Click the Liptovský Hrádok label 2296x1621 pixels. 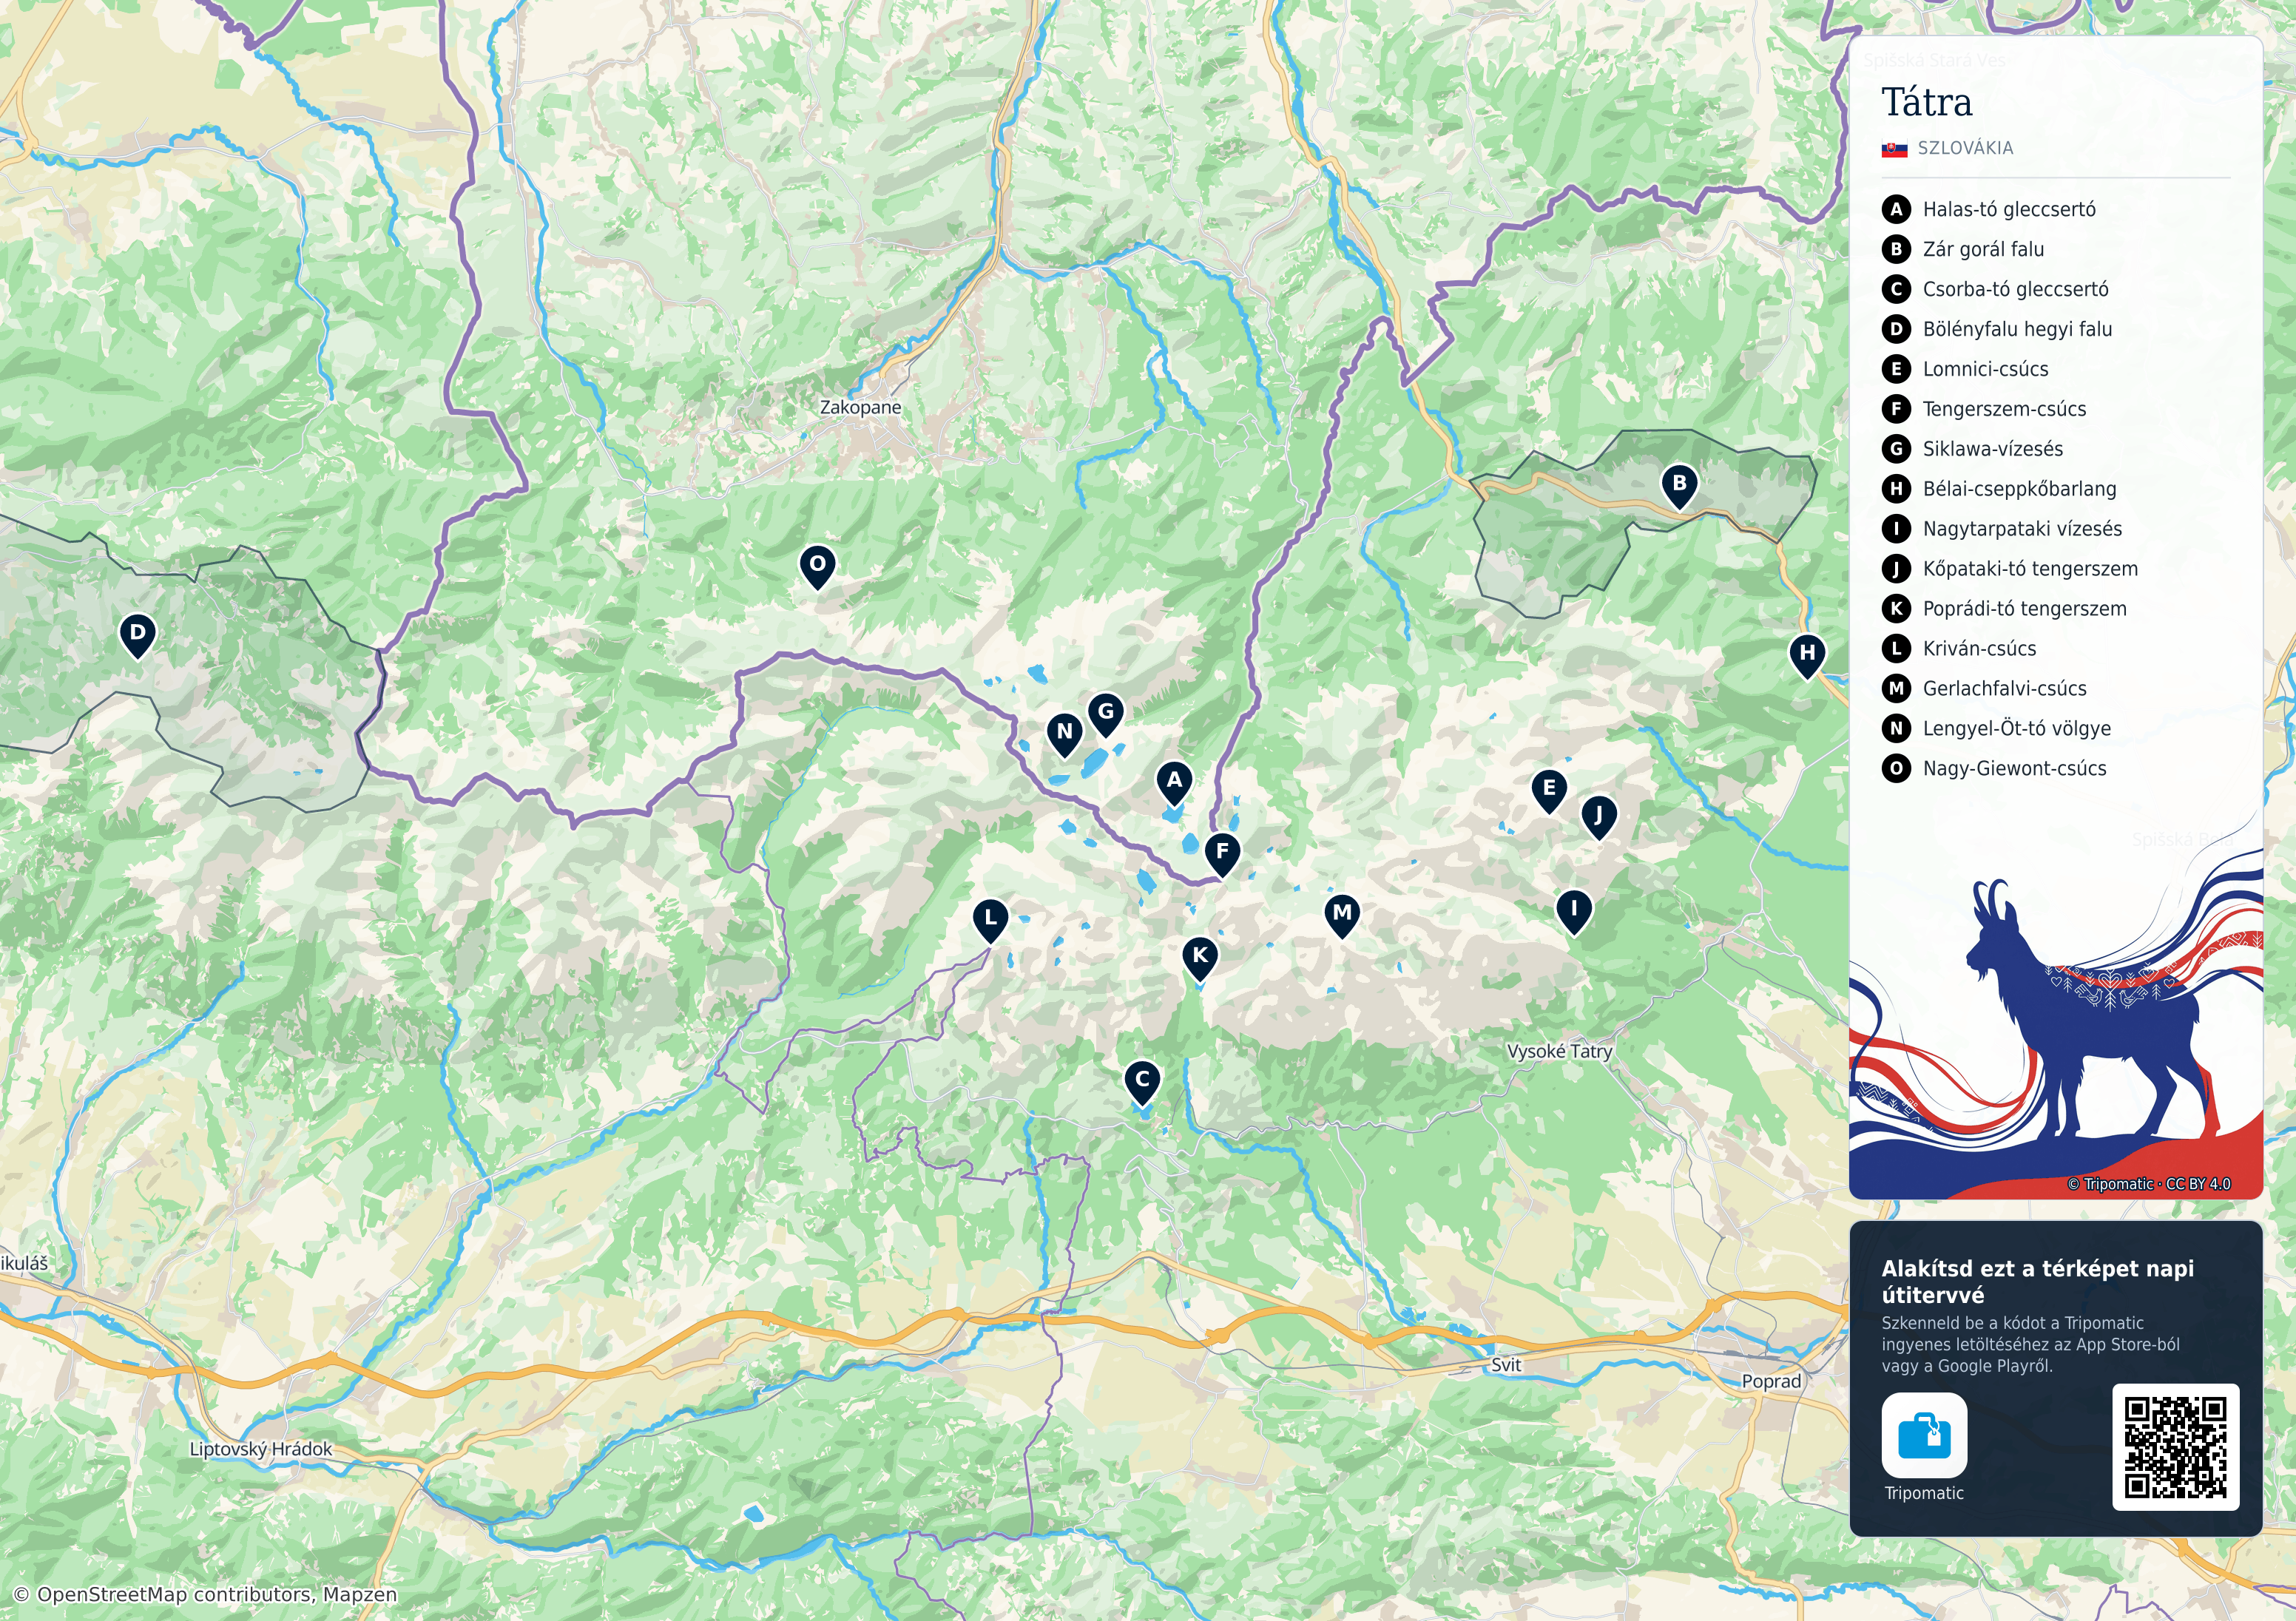coord(261,1449)
